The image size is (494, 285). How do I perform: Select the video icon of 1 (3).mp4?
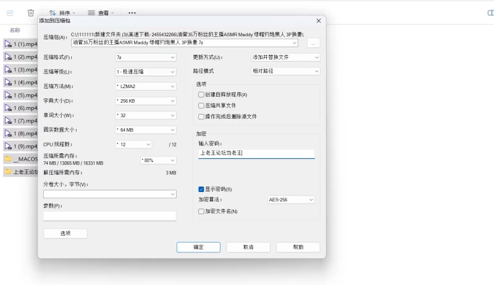coord(8,70)
